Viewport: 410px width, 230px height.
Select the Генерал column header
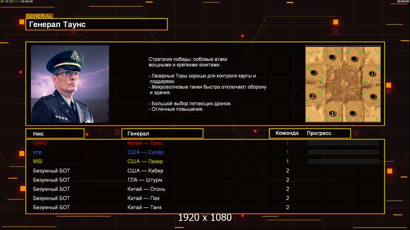click(162, 134)
